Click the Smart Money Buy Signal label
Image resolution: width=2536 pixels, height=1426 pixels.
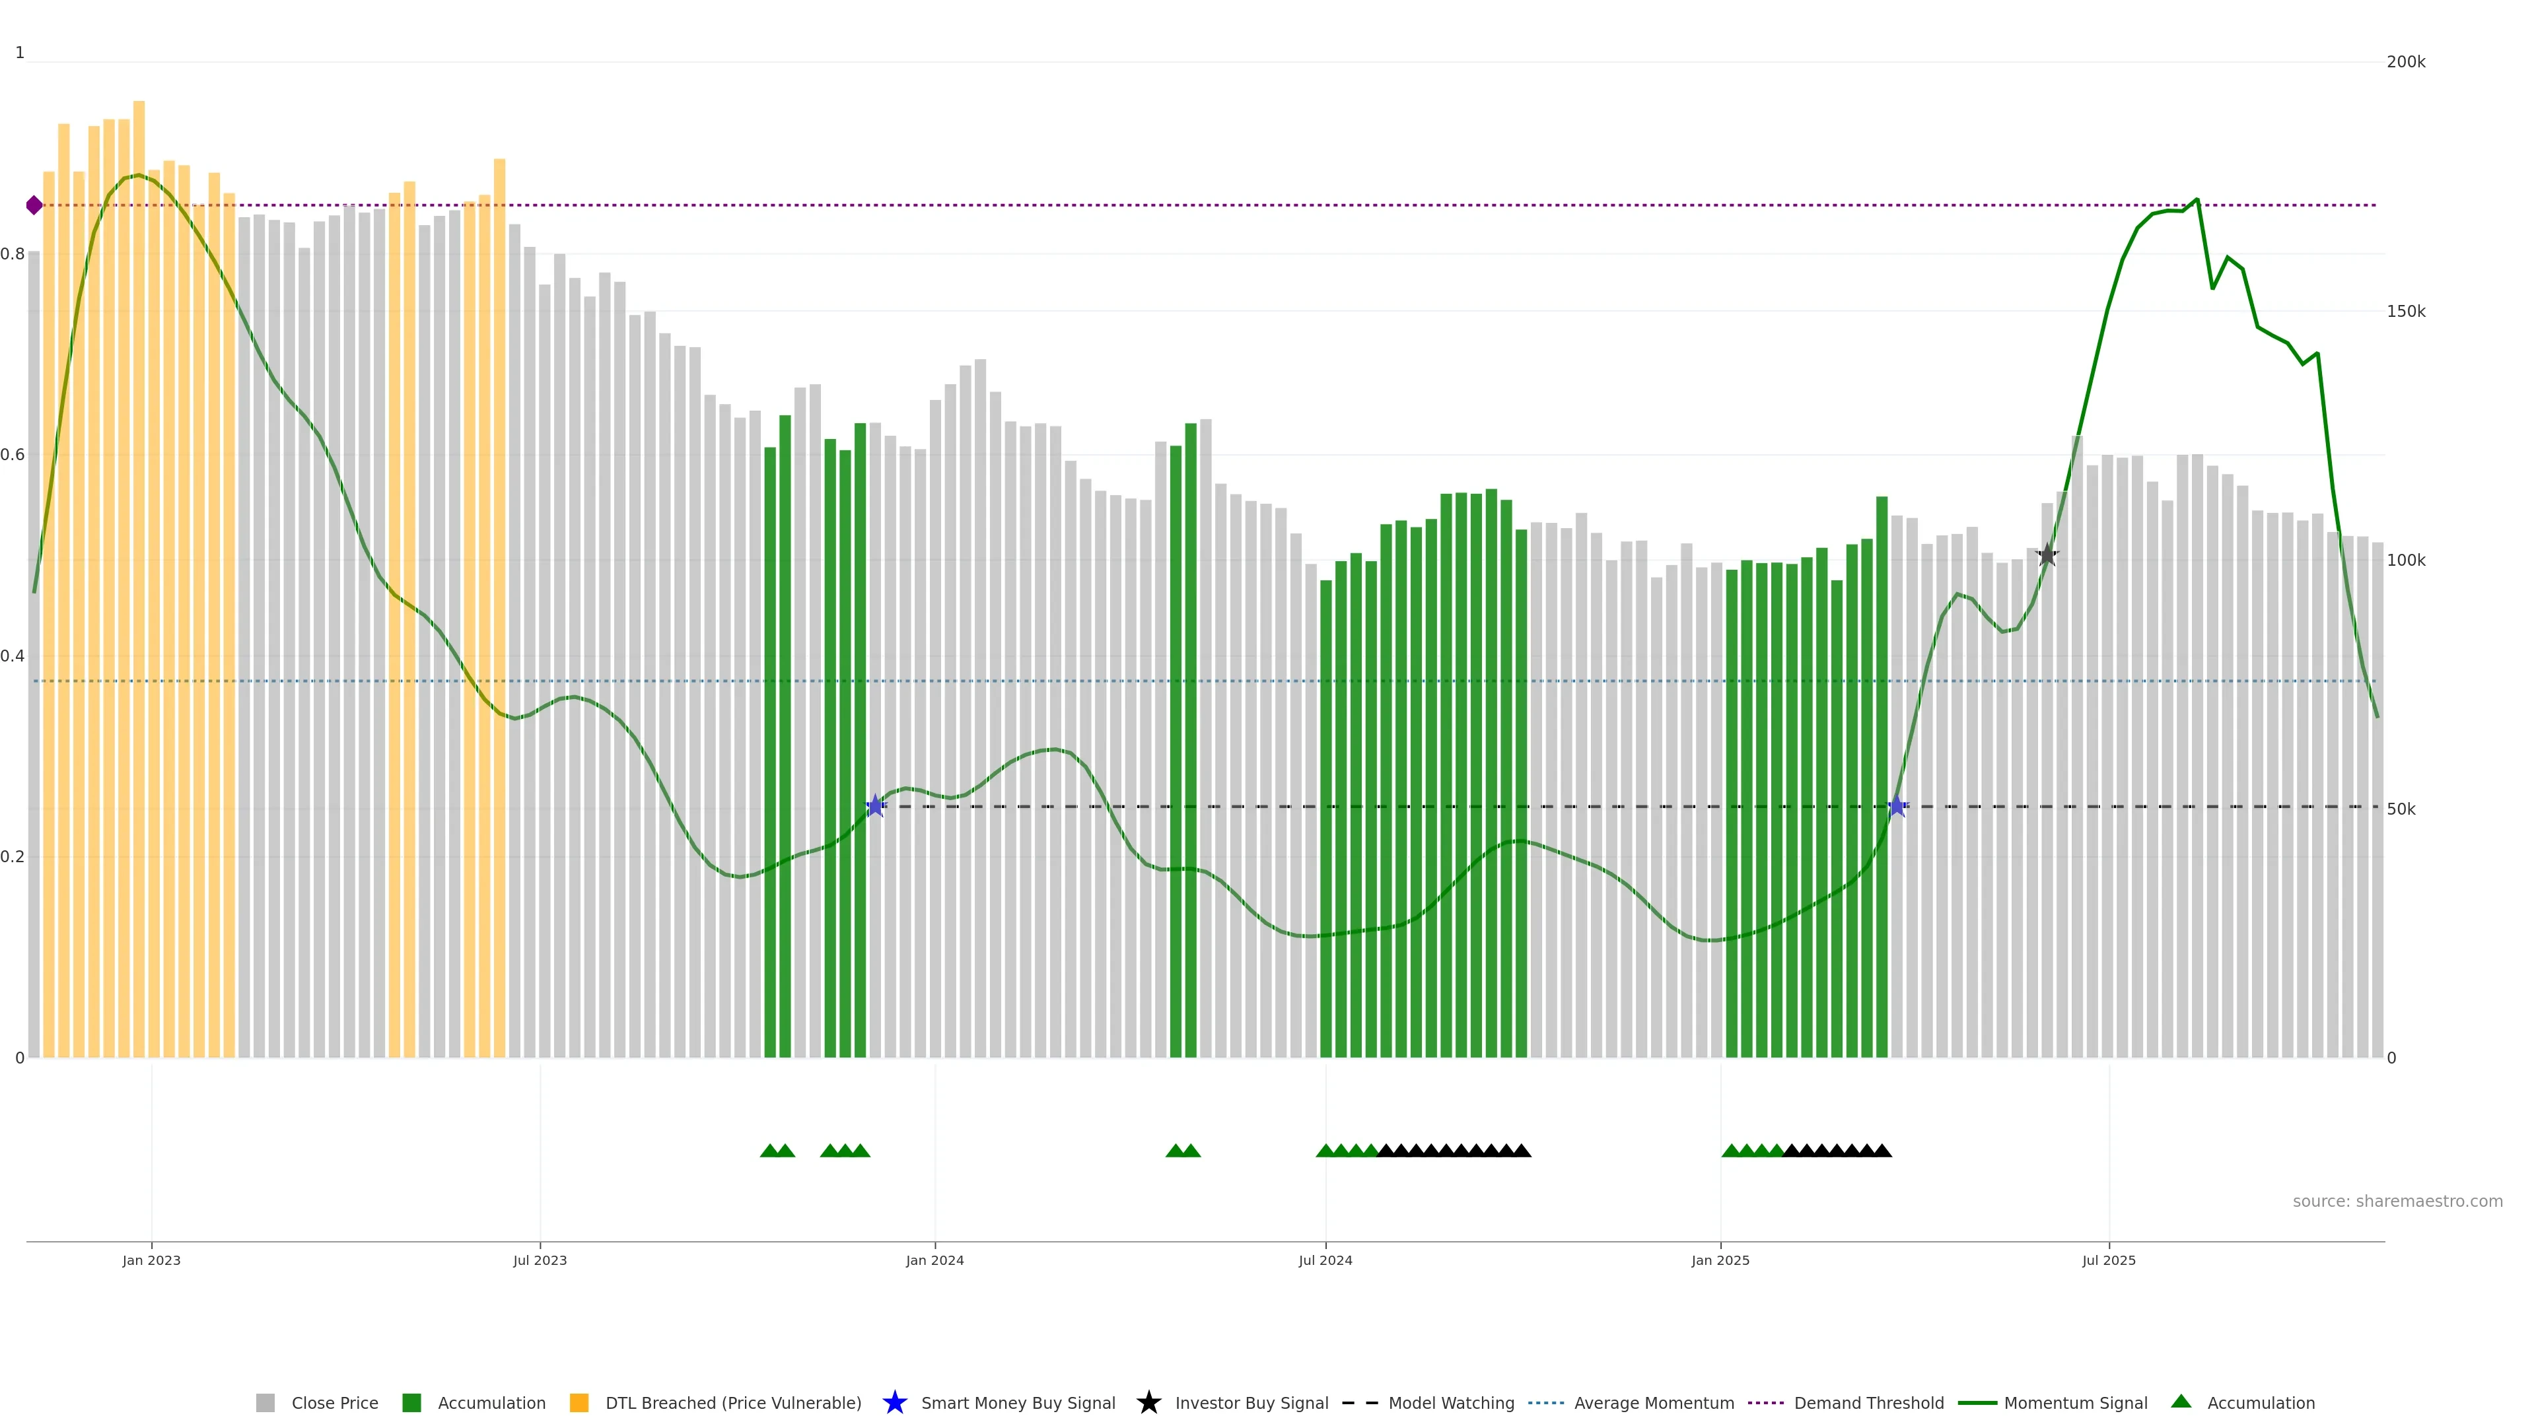tap(1018, 1402)
